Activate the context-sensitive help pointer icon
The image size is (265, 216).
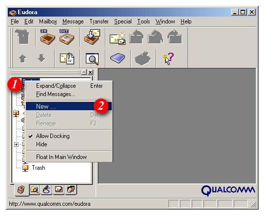(168, 59)
